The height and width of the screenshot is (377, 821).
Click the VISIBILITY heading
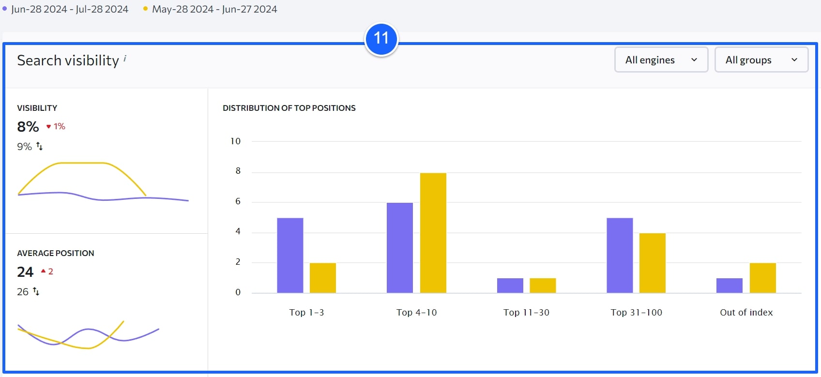[37, 108]
